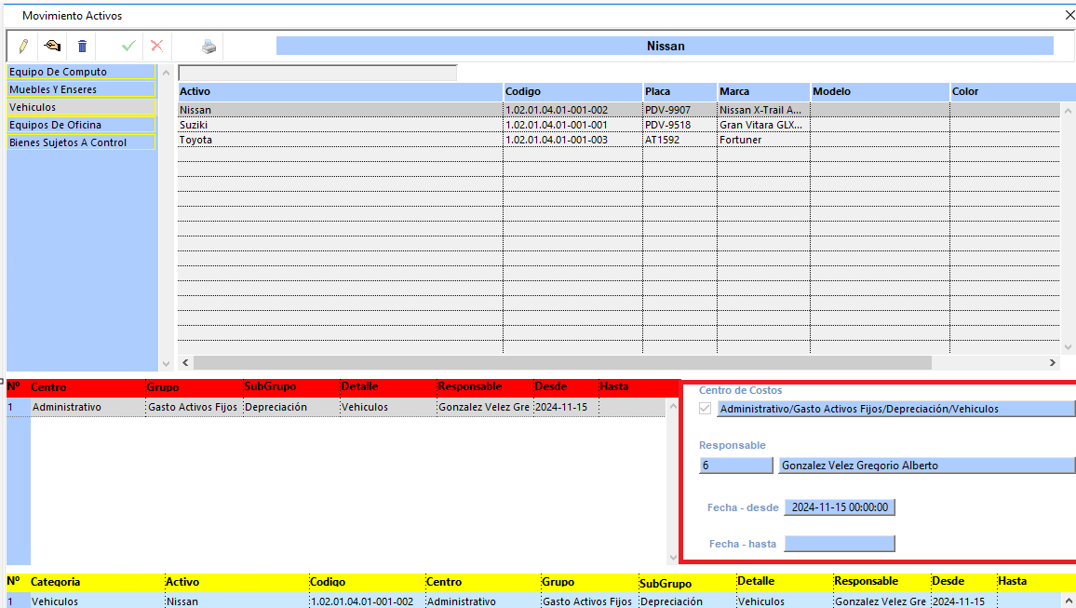Select the Toyota row in assets table
The image size is (1076, 608).
tap(339, 140)
